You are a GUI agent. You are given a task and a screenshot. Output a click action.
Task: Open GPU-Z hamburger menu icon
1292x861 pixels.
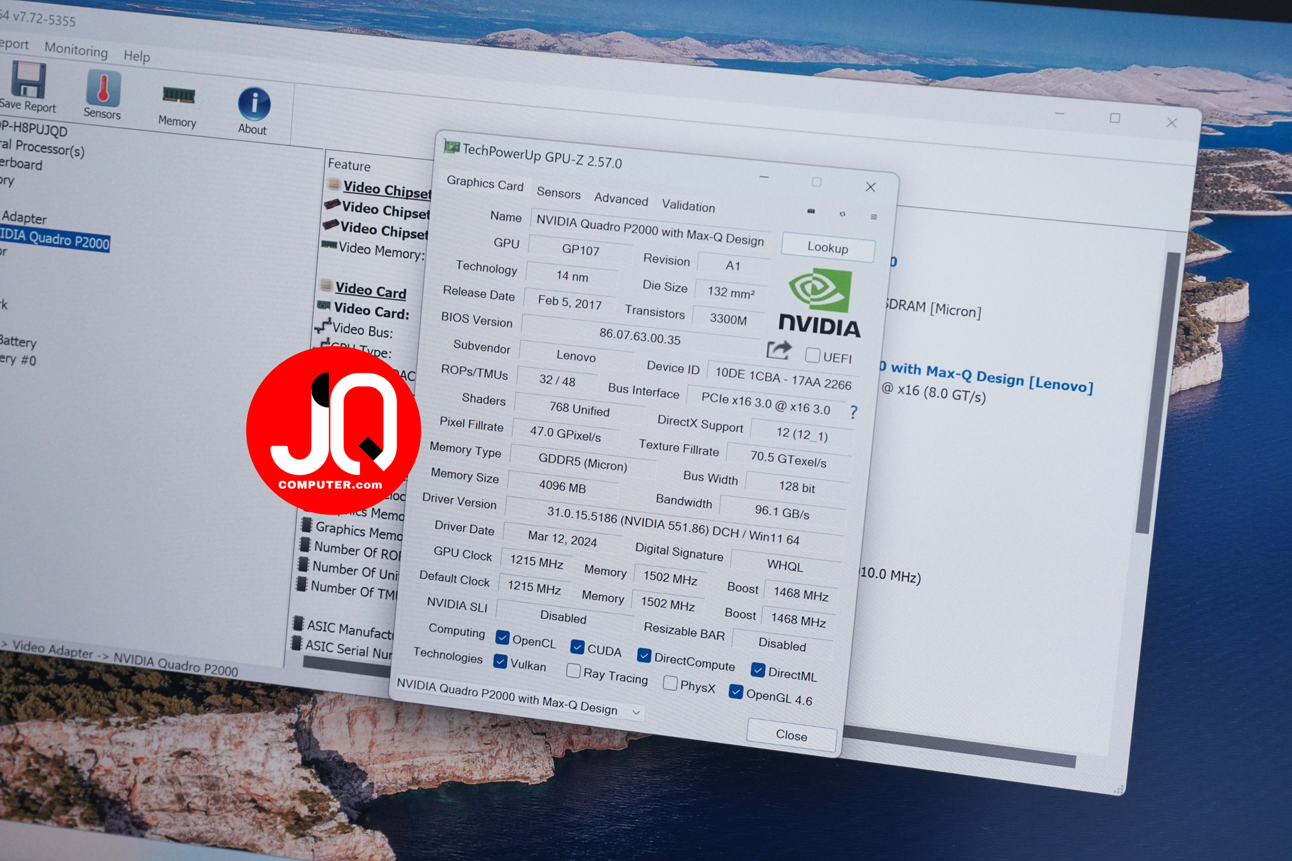point(873,217)
